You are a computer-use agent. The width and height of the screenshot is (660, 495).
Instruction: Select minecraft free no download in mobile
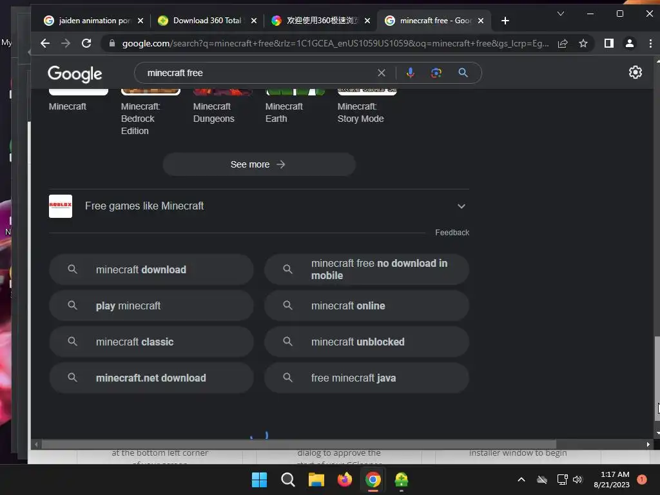[367, 270]
